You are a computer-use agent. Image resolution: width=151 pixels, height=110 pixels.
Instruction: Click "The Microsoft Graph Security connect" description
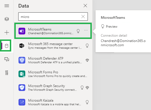coord(52,90)
